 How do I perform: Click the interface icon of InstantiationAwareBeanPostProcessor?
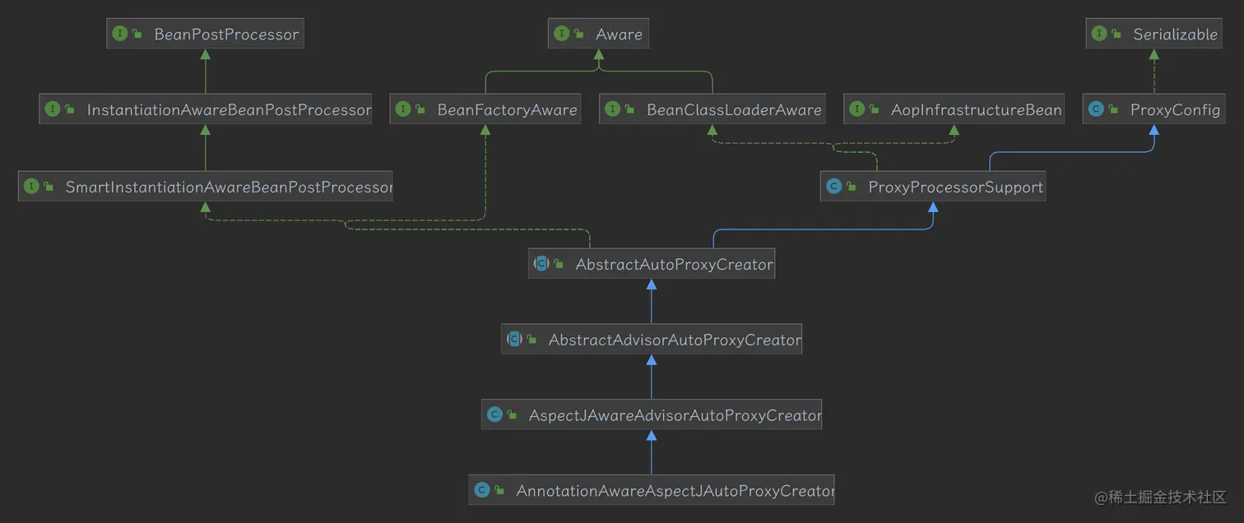pos(53,109)
